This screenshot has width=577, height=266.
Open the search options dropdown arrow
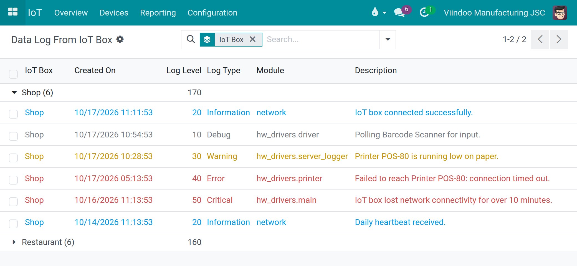coord(388,39)
